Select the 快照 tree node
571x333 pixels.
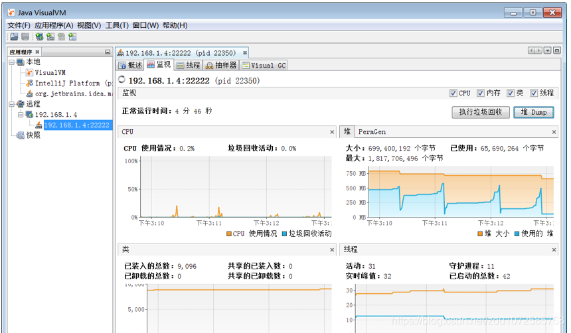(33, 135)
